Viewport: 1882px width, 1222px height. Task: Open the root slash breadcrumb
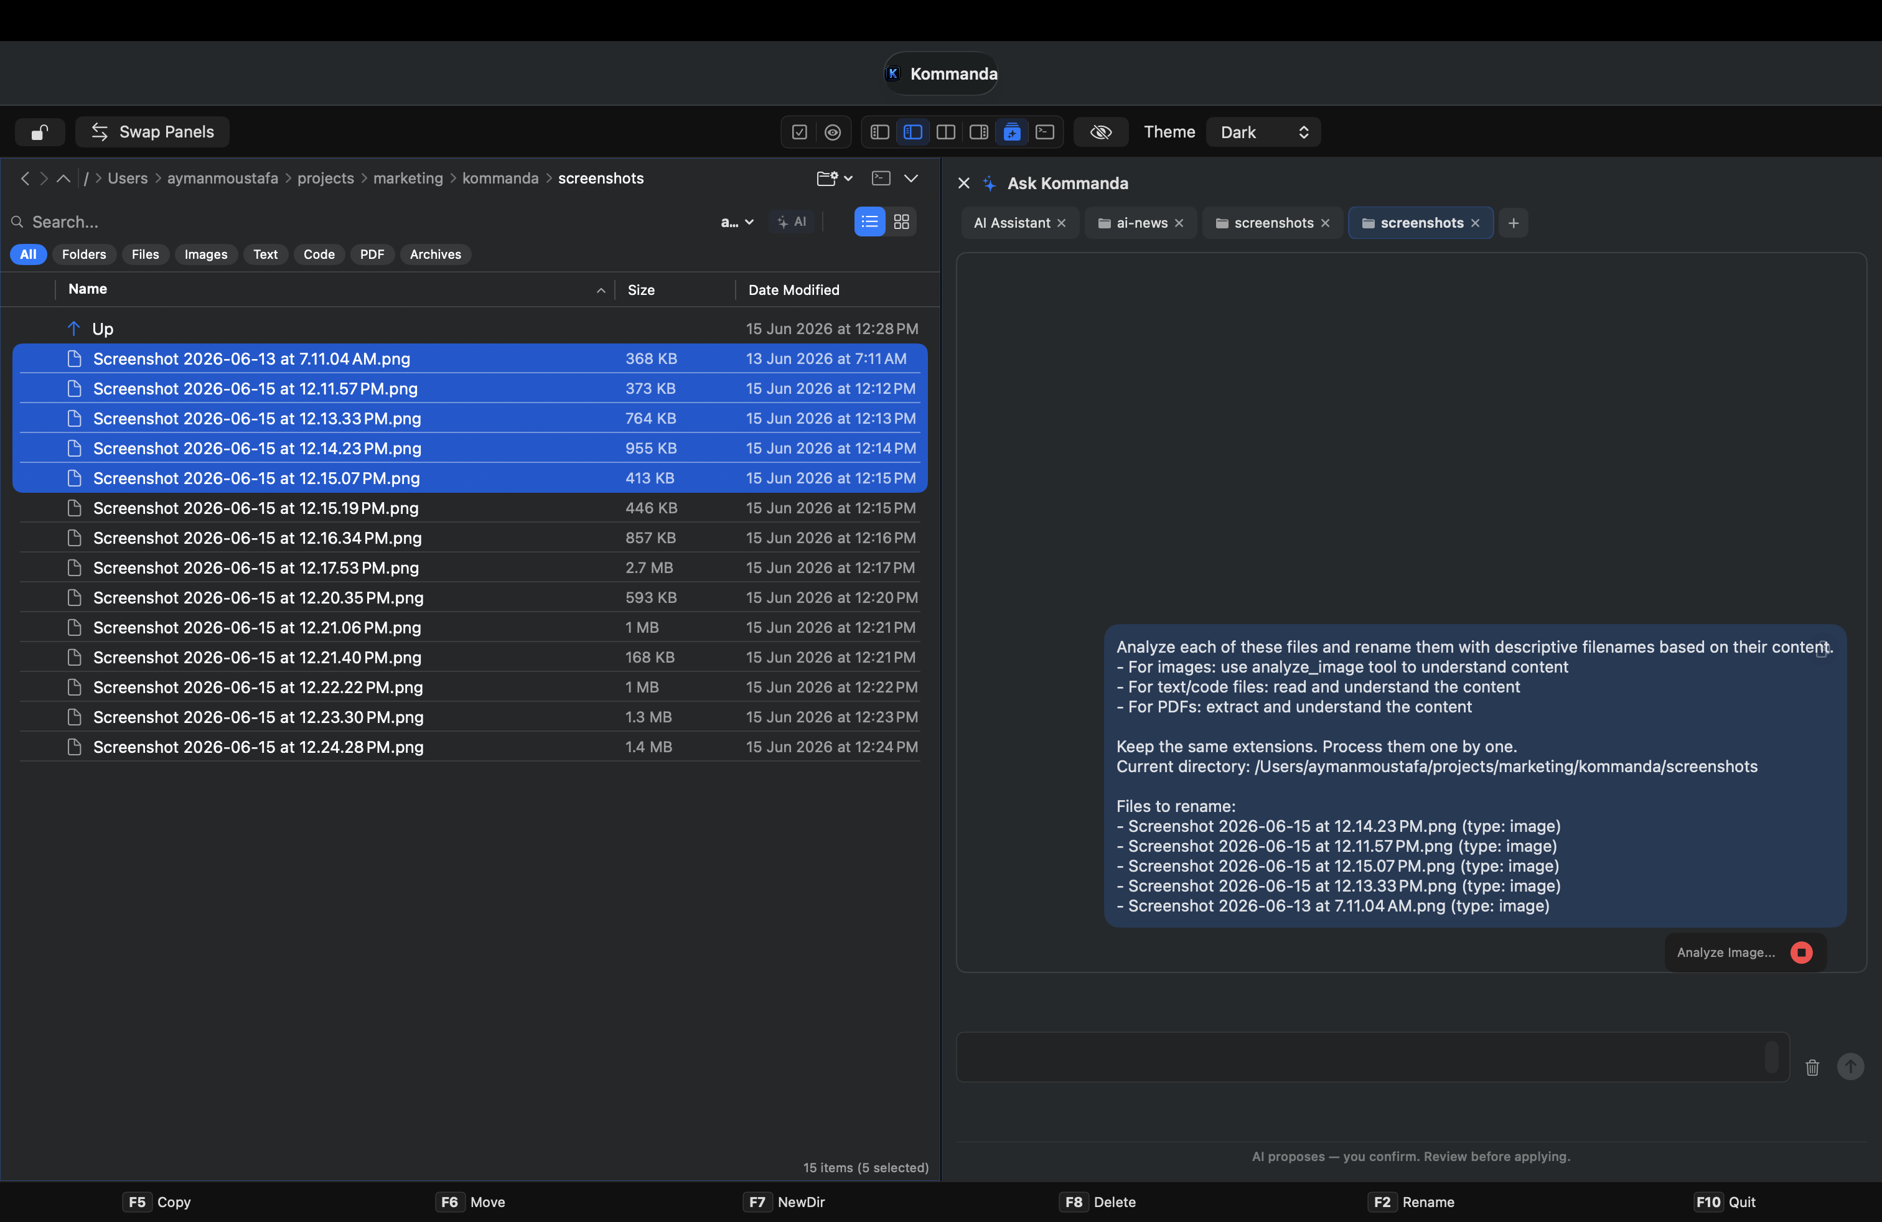86,179
